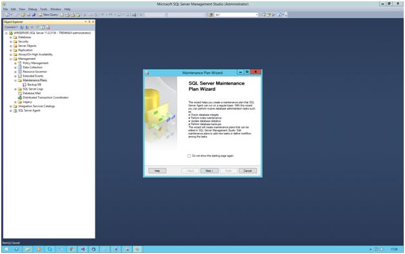Click the toolbar find combo box field
The image size is (405, 254).
click(236, 15)
